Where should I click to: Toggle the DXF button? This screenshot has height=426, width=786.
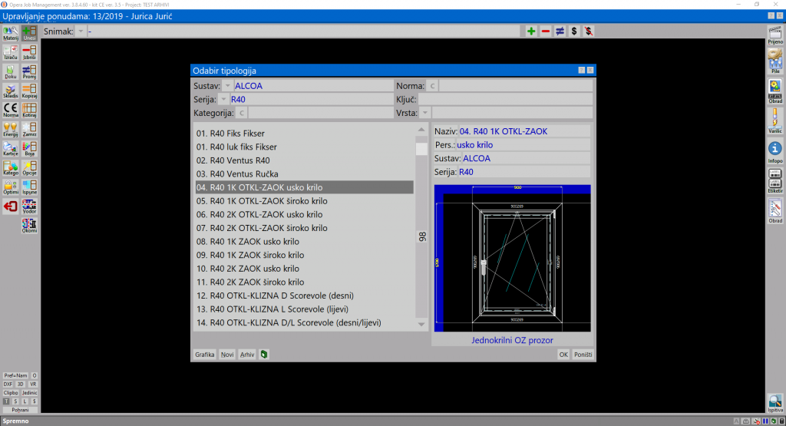tap(8, 384)
